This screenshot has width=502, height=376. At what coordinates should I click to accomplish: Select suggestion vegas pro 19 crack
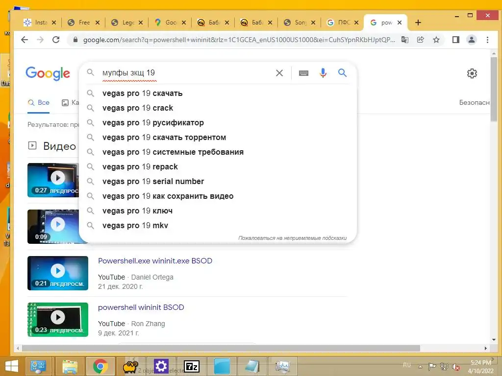click(218, 108)
